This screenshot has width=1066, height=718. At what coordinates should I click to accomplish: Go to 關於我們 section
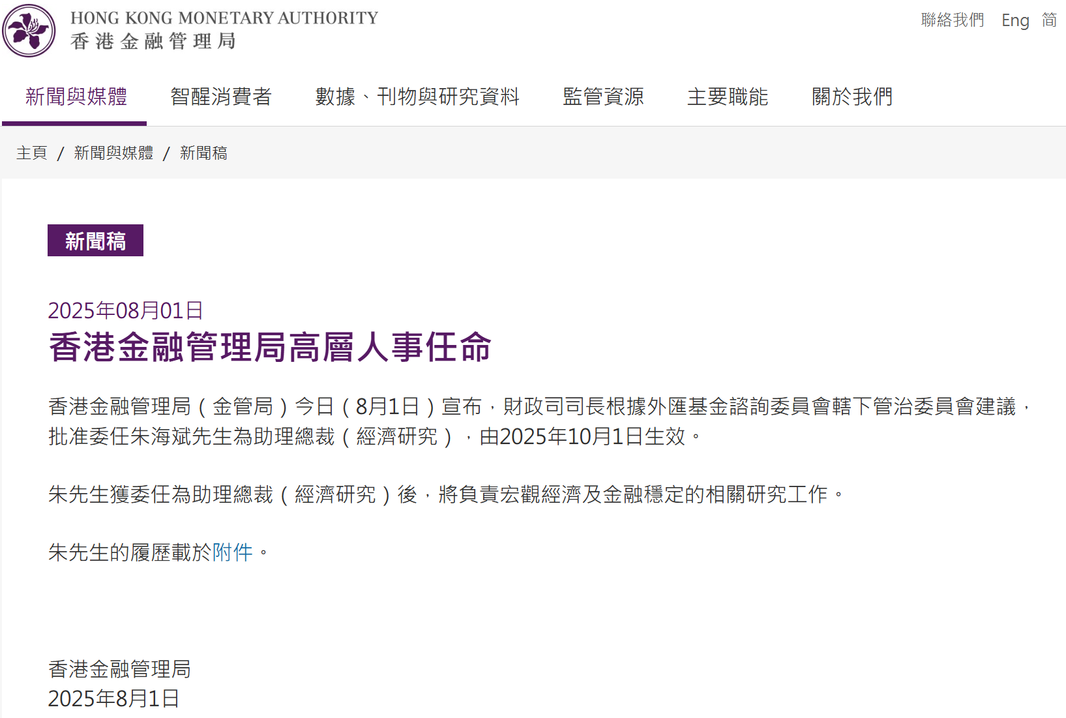click(x=851, y=97)
